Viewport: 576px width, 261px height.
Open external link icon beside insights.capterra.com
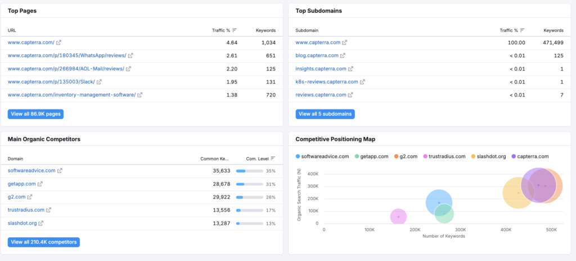pyautogui.click(x=350, y=68)
